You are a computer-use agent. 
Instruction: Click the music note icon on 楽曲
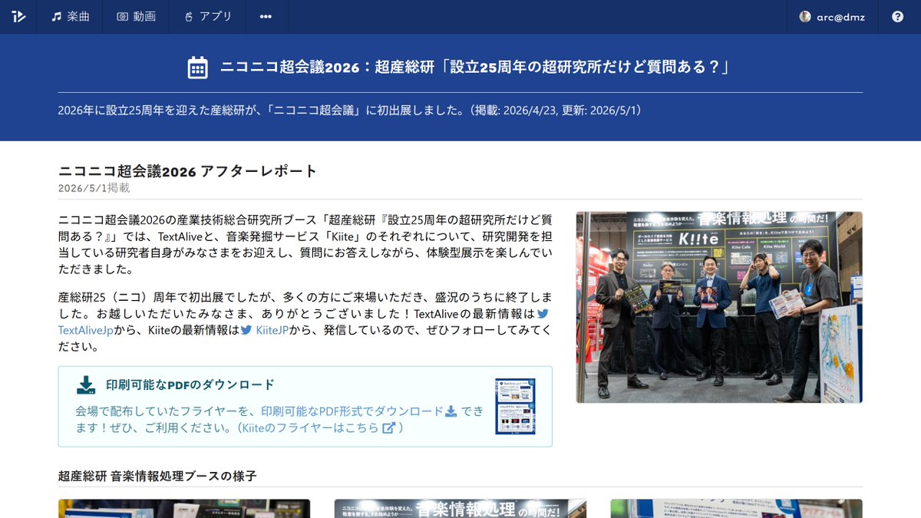tap(56, 16)
